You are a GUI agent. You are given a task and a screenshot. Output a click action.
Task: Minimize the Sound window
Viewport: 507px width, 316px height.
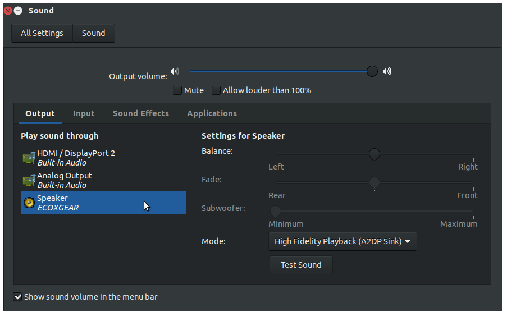18,11
